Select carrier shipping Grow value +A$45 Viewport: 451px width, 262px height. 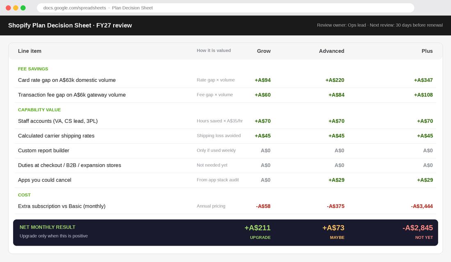262,136
